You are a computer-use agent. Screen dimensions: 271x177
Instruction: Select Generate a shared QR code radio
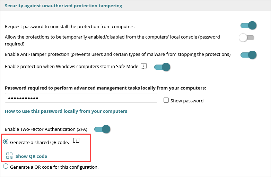tap(6, 142)
